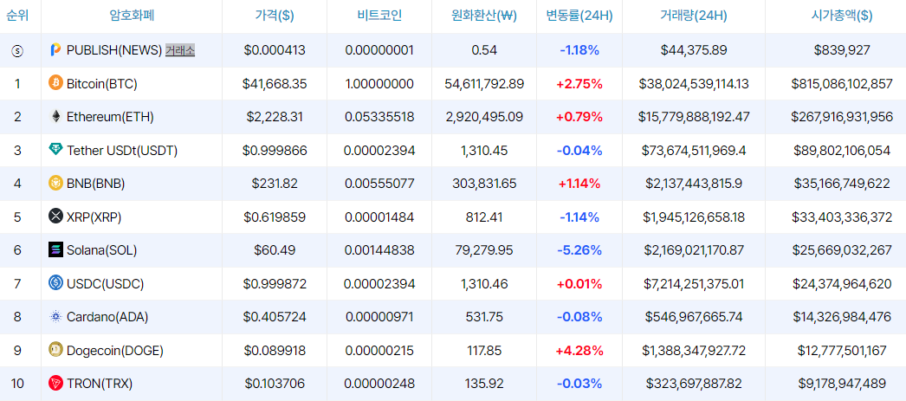This screenshot has width=906, height=401.
Task: Click Ethereum market cap $267,916,931,956
Action: (842, 117)
